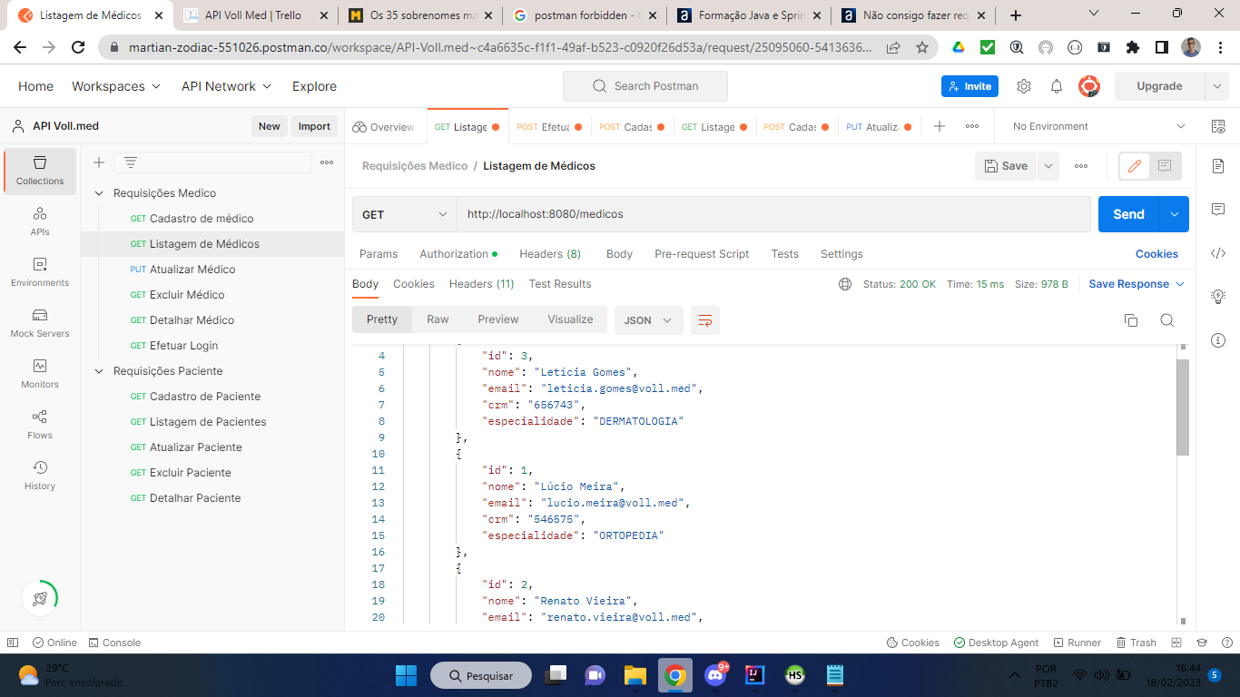The width and height of the screenshot is (1240, 697).
Task: Open the Cookies link under Send
Action: 1156,254
